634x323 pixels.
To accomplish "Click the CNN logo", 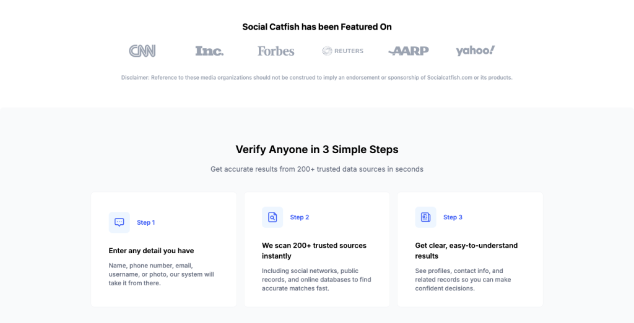I will (142, 51).
